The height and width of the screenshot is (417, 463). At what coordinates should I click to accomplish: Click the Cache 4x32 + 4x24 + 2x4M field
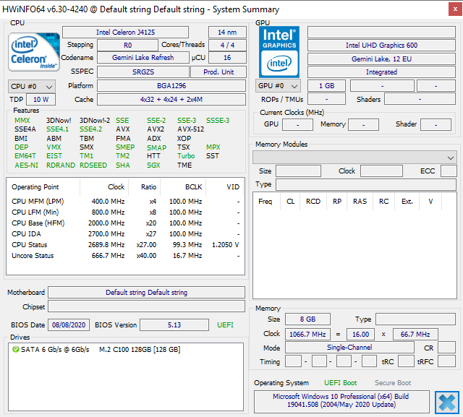pos(171,100)
